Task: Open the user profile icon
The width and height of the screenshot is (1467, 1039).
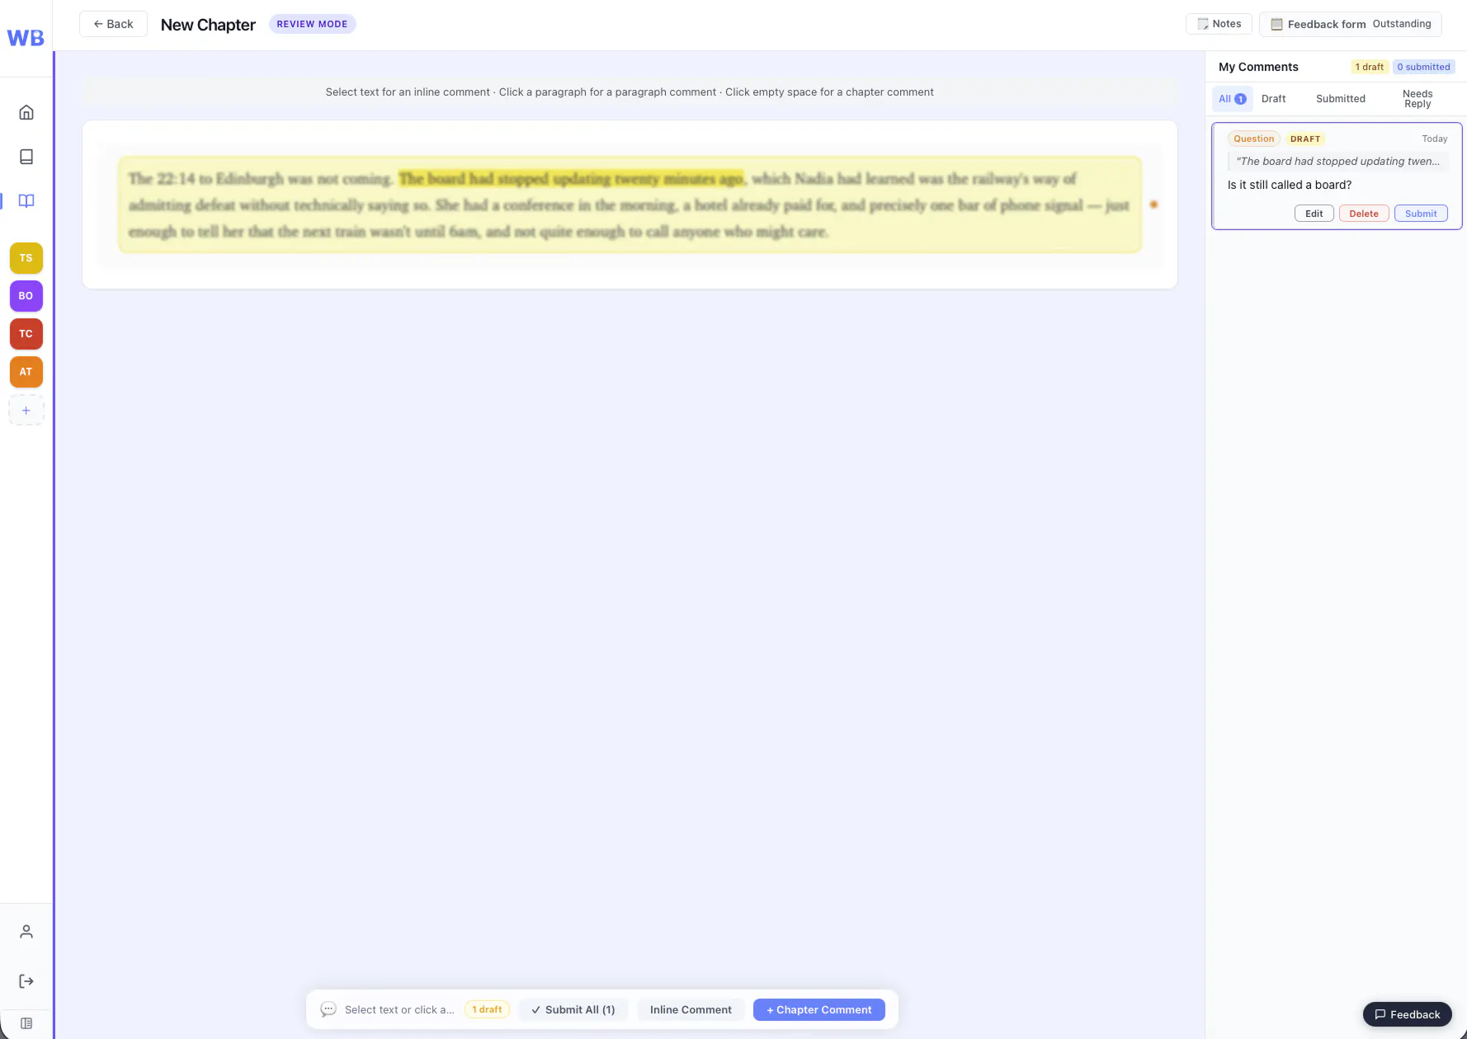Action: (x=26, y=932)
